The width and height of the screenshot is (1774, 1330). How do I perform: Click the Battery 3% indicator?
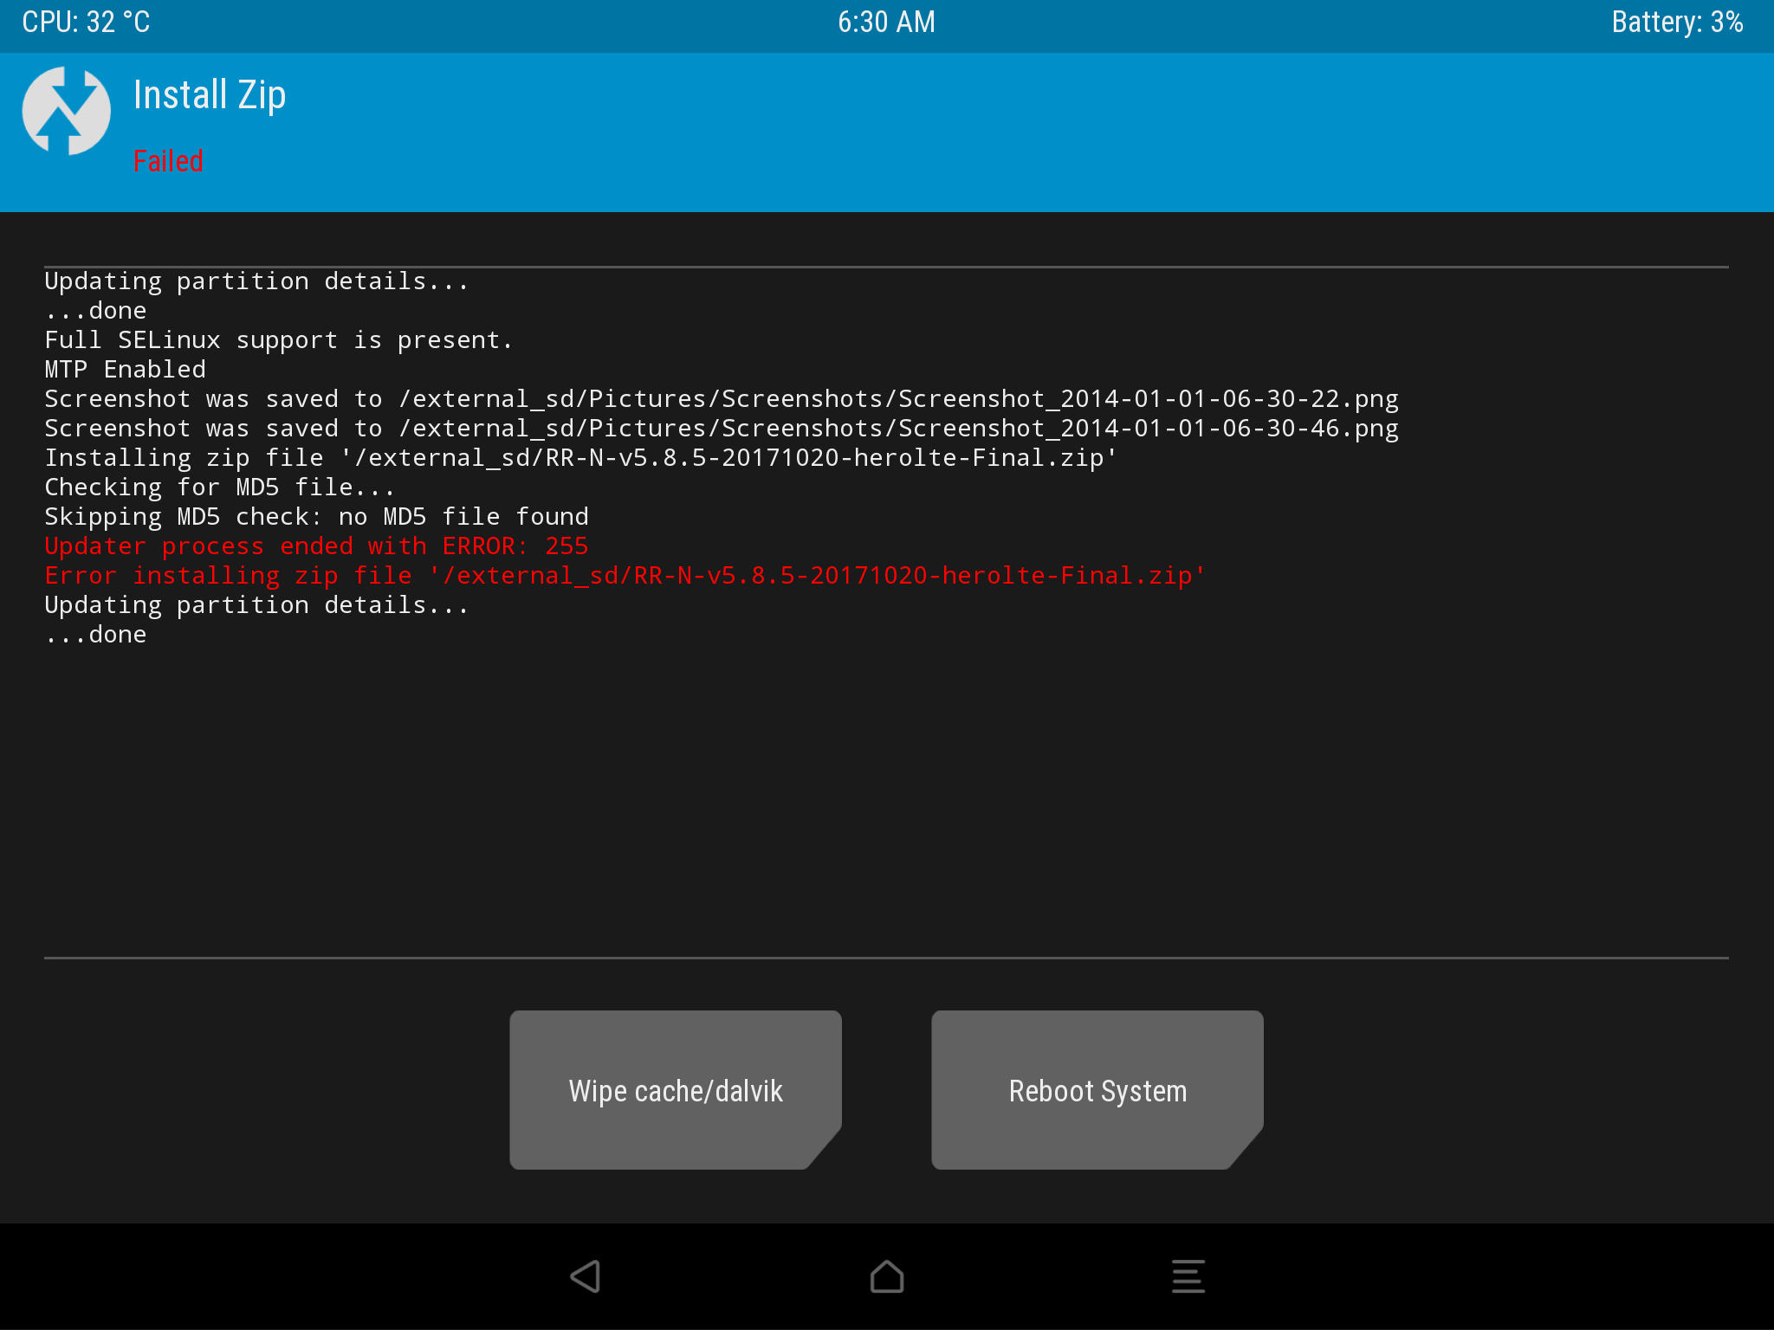(x=1676, y=22)
